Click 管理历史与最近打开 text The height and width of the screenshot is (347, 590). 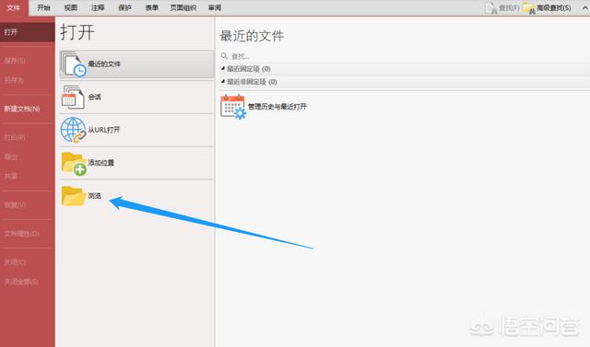tap(277, 107)
